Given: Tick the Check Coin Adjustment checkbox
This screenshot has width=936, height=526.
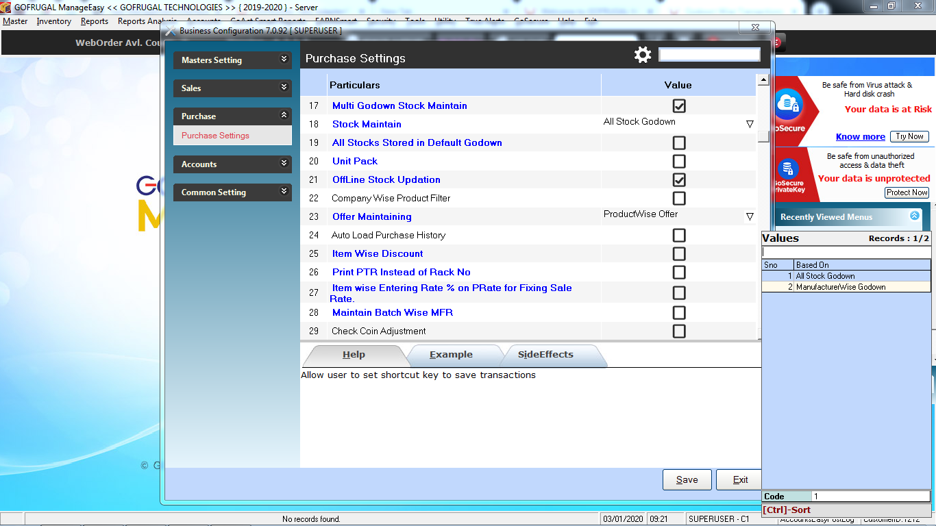Looking at the screenshot, I should (679, 331).
